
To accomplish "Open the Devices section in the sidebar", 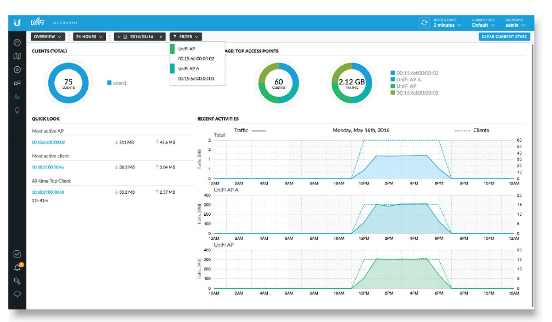I will 17,70.
